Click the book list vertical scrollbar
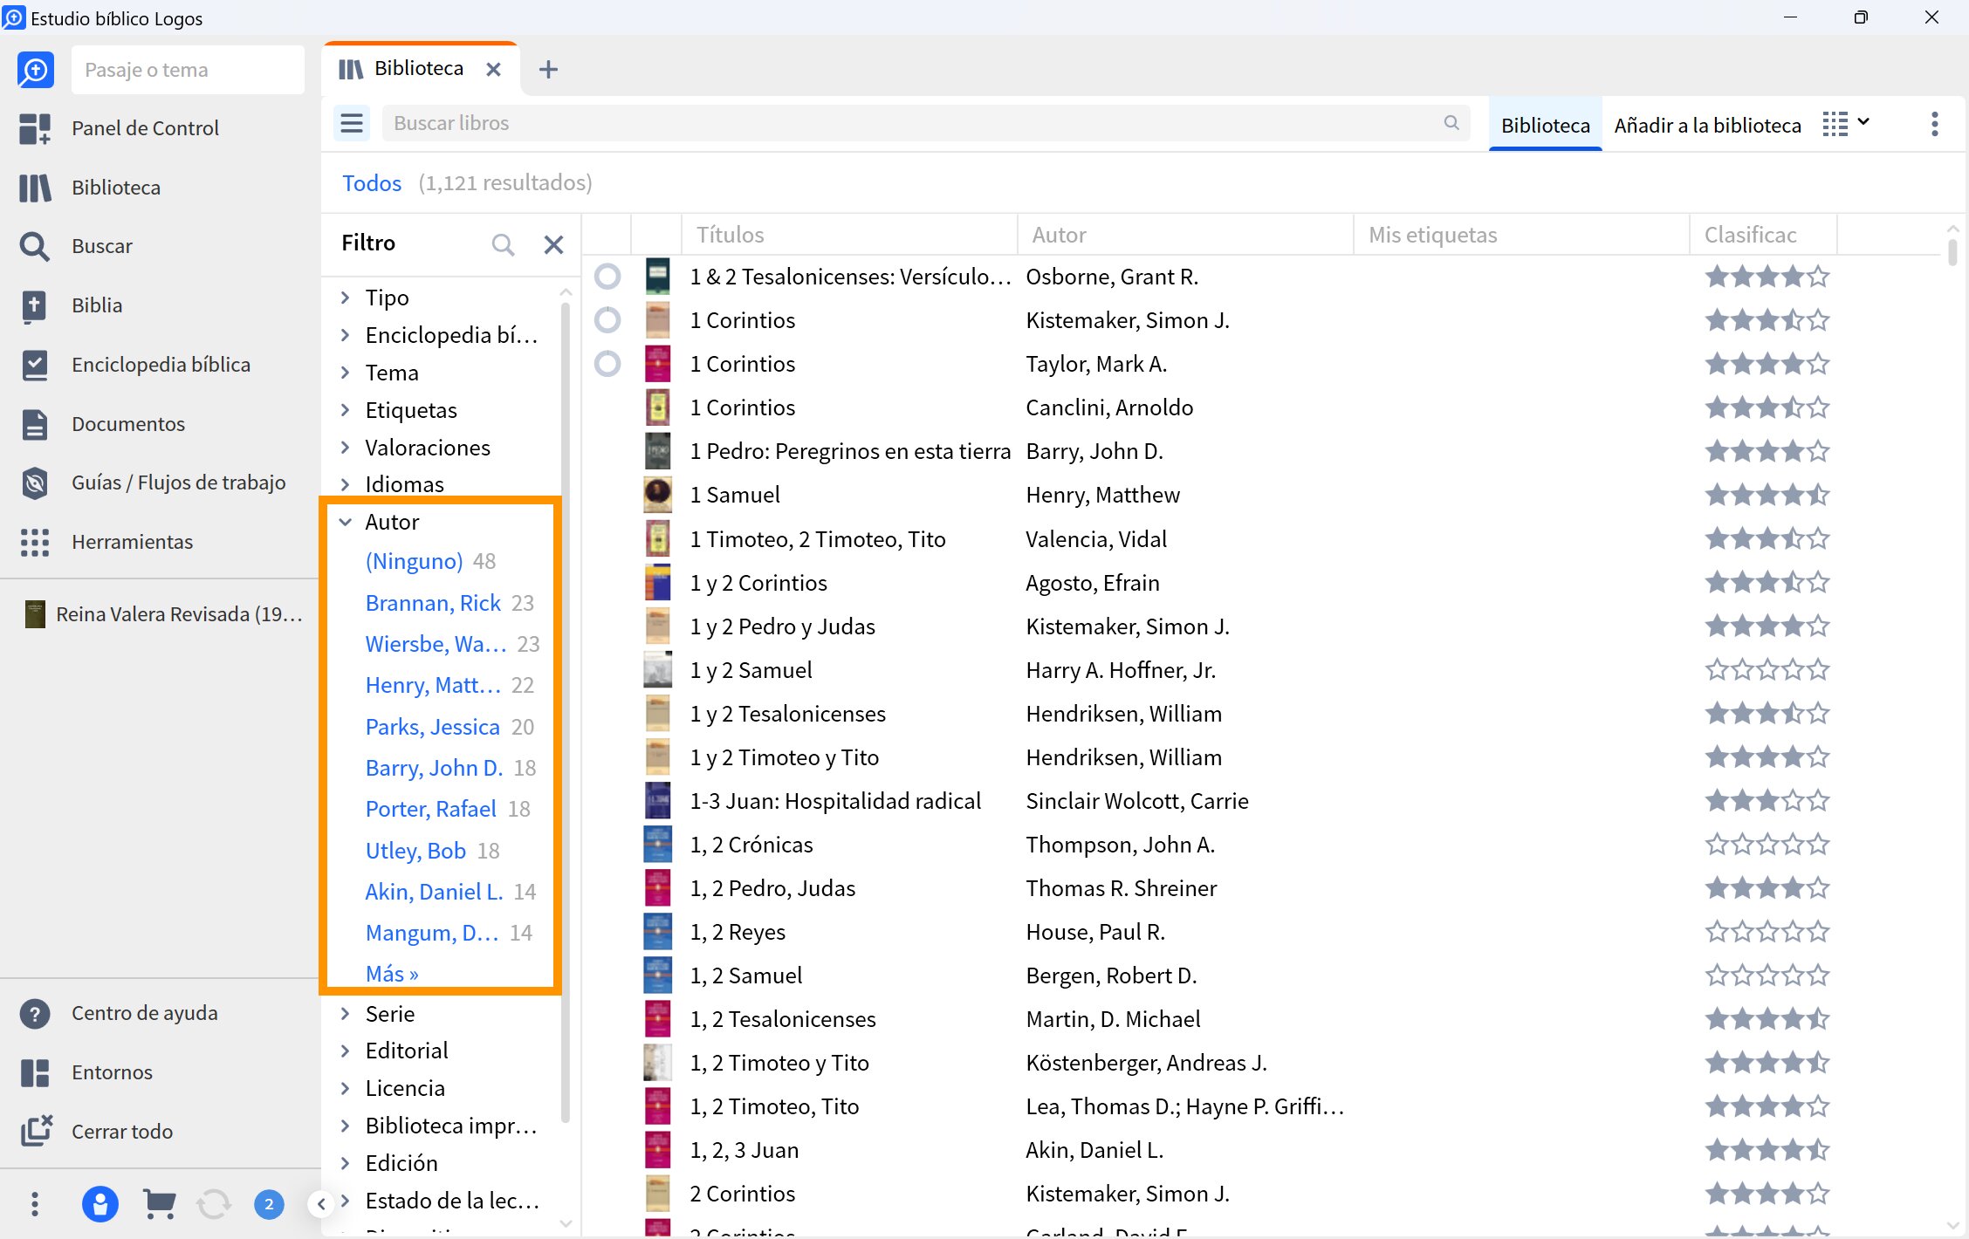This screenshot has width=1969, height=1239. click(1952, 253)
